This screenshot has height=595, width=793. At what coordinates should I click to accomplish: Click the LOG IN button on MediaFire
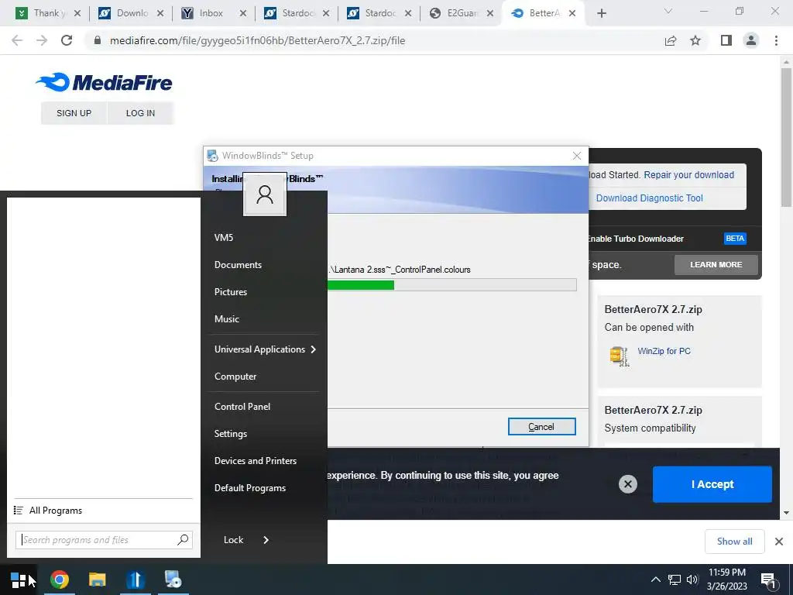(141, 113)
